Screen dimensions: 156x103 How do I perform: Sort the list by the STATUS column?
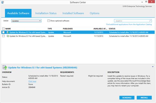tap(112, 29)
